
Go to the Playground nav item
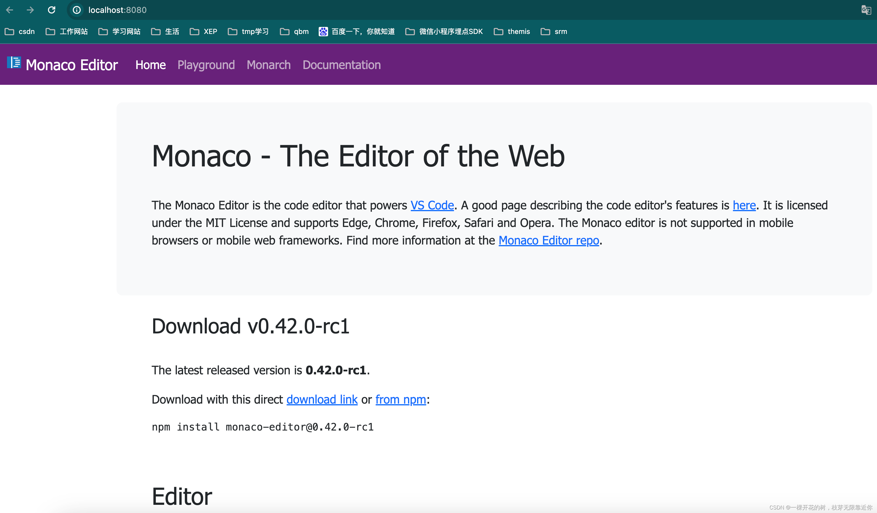click(206, 65)
